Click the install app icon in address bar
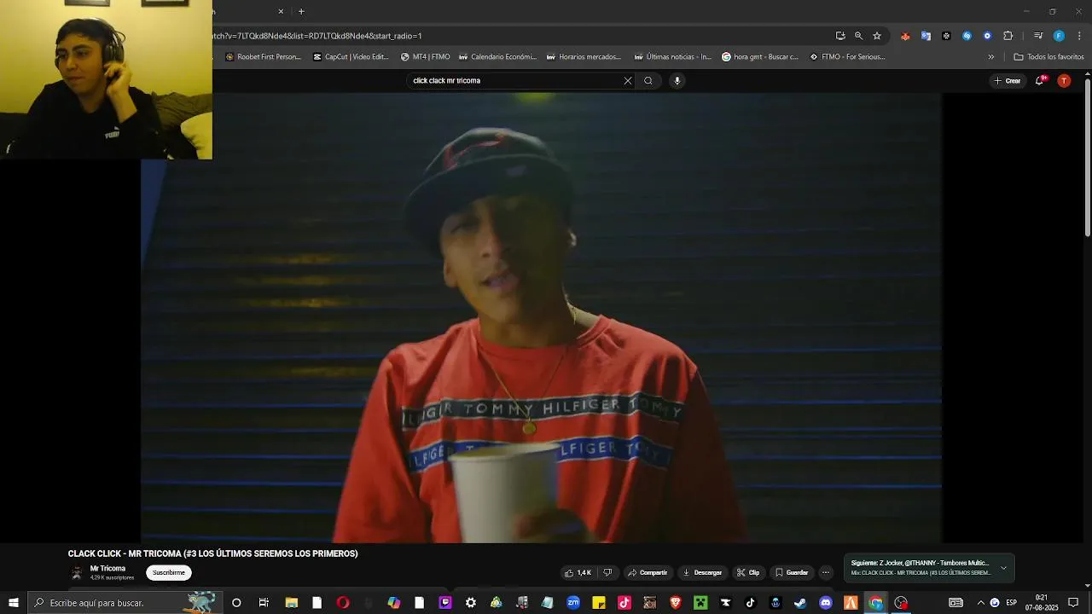 (840, 36)
